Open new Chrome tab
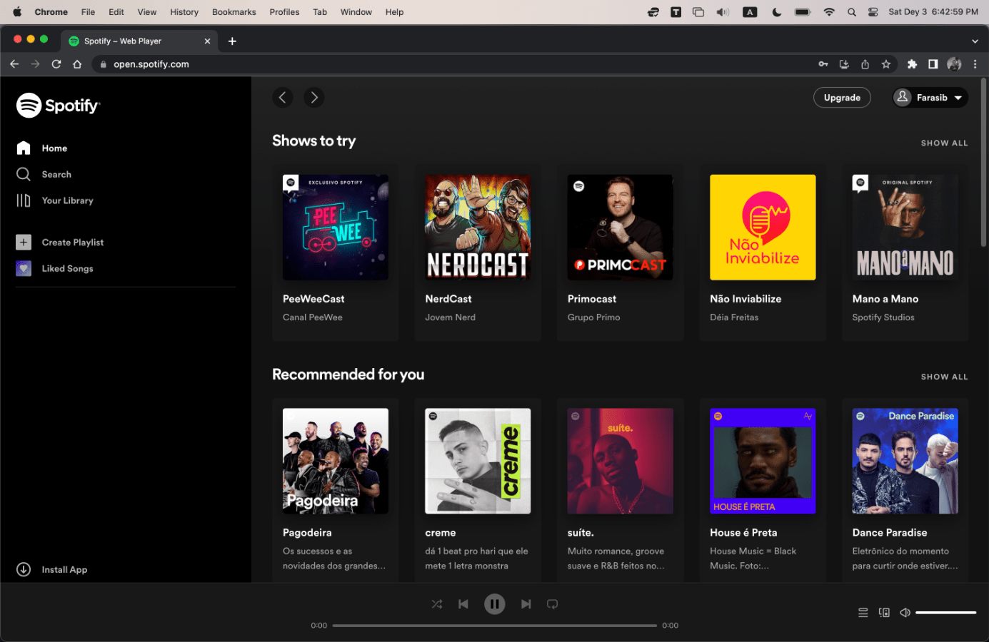The width and height of the screenshot is (989, 642). pos(232,41)
